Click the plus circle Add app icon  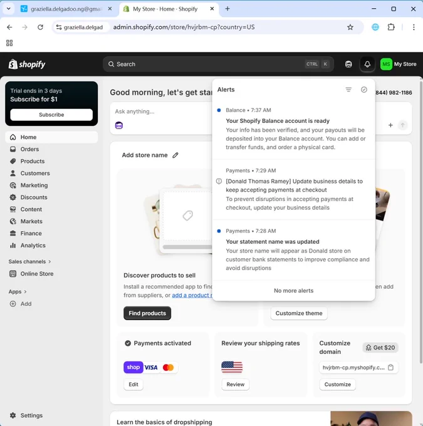pos(13,304)
